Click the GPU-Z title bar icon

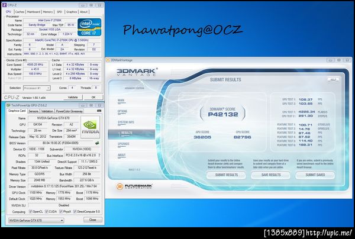tap(8, 105)
